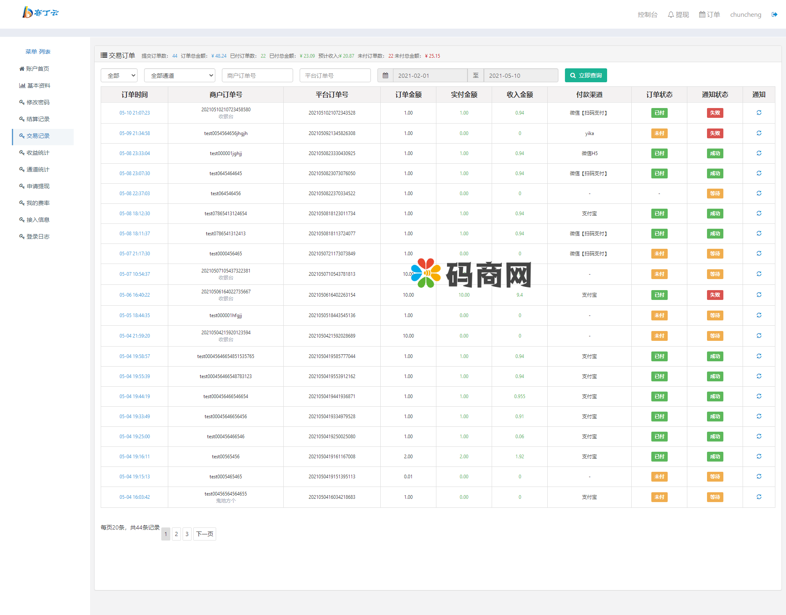Expand the 全部通道 channel dropdown

tap(180, 76)
